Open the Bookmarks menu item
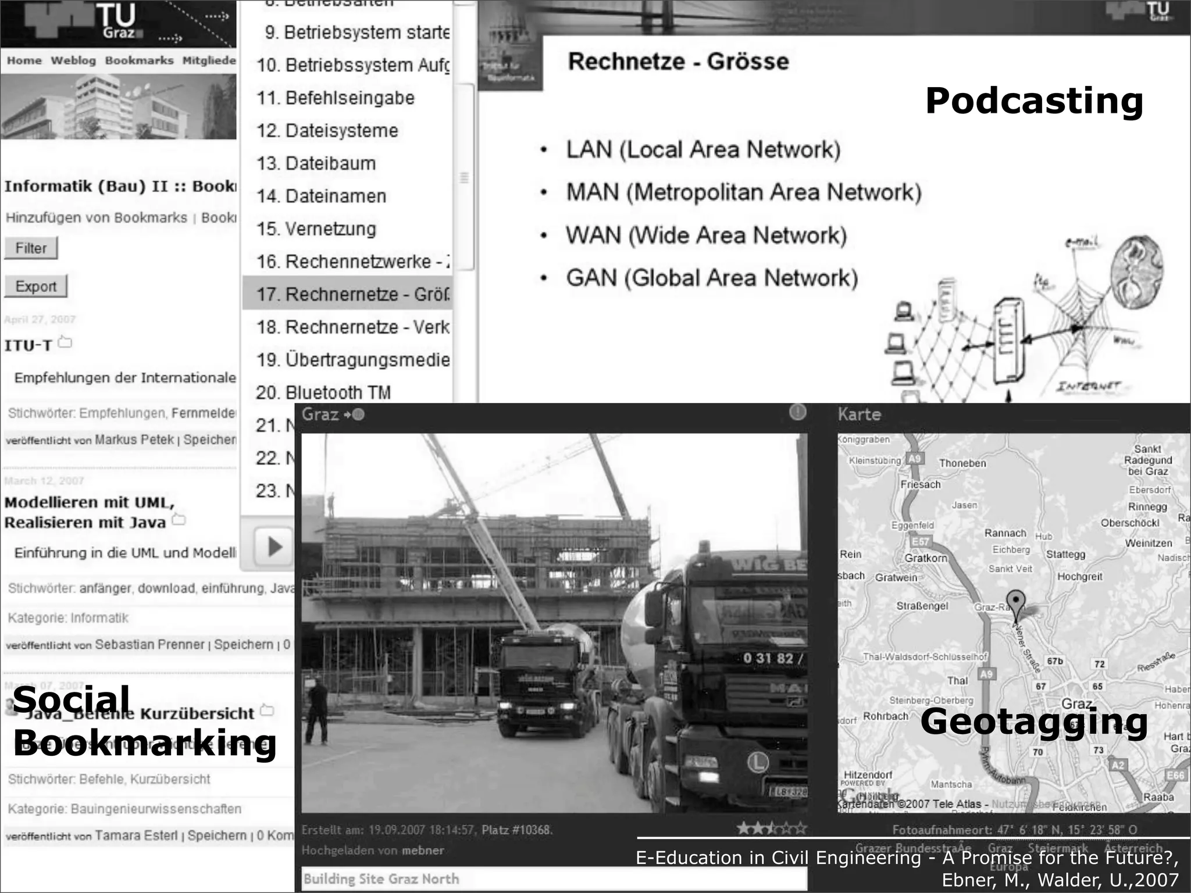This screenshot has width=1191, height=893. tap(139, 60)
